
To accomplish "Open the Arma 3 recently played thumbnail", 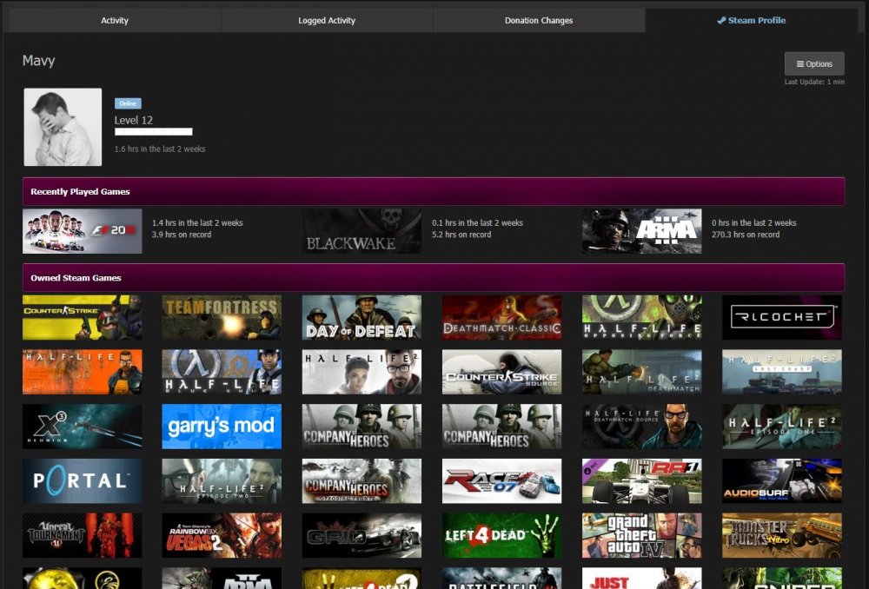I will 641,231.
